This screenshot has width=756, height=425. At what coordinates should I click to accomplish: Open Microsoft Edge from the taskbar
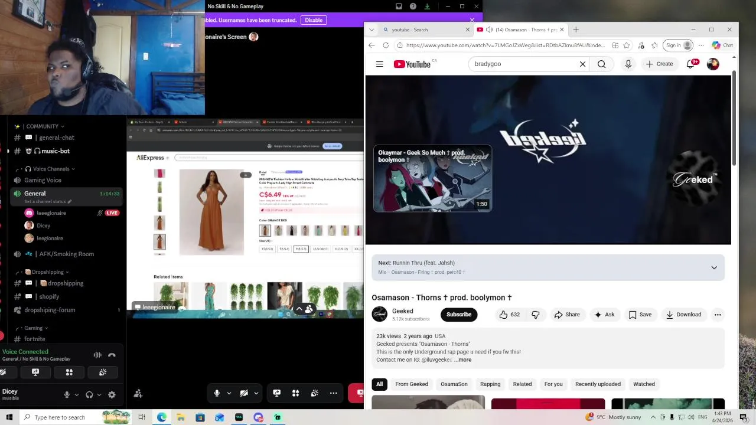(x=161, y=417)
